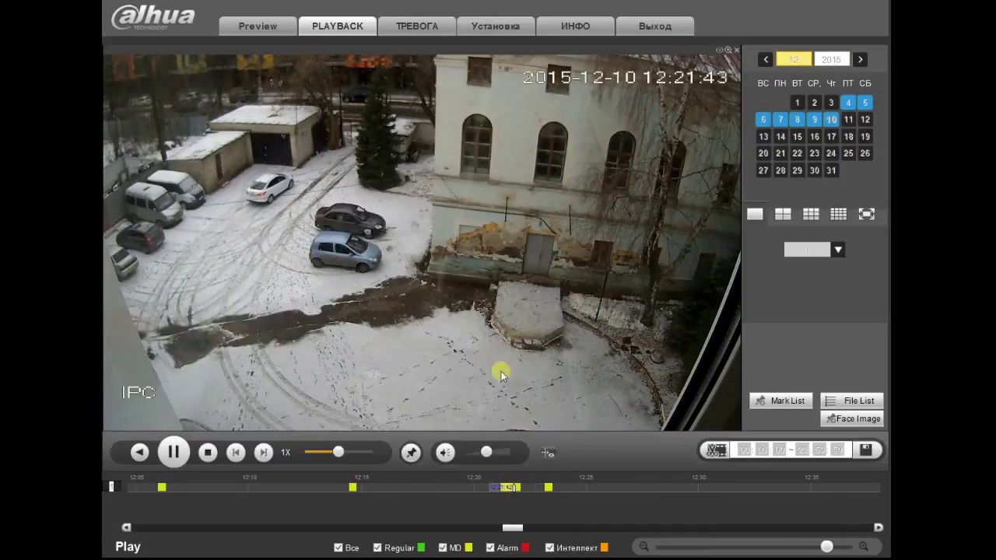
Task: Click the Face Image button
Action: pyautogui.click(x=852, y=418)
